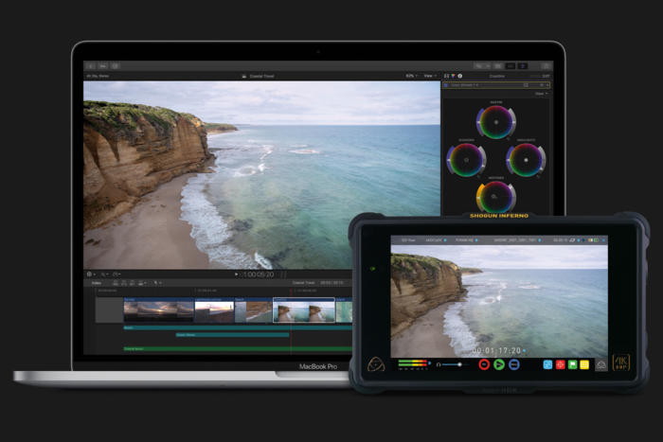
Task: Tap the SHOGUN file name on Shogun top bar
Action: [x=515, y=240]
